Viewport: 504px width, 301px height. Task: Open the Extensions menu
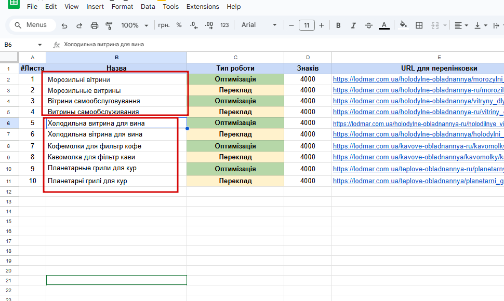[203, 6]
